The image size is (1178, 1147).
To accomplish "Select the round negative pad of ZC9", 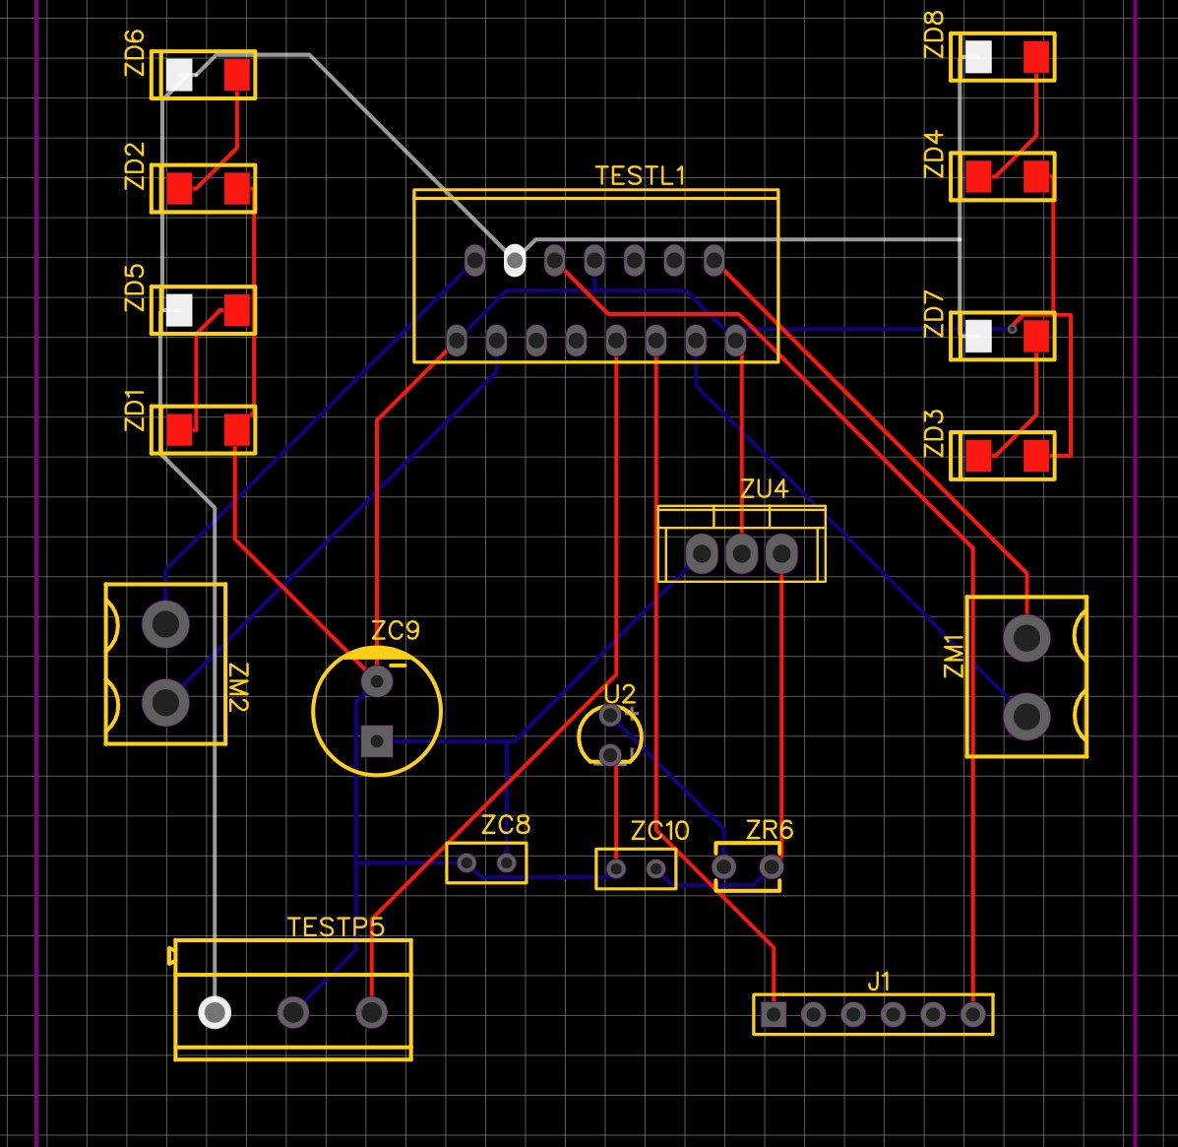I will click(x=377, y=681).
